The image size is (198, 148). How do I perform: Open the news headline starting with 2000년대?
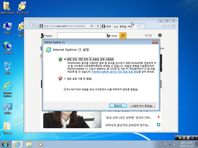(127, 125)
